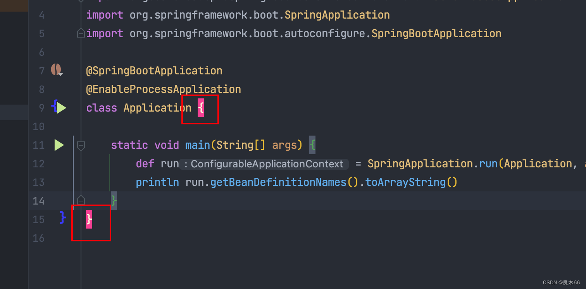Viewport: 586px width, 289px height.
Task: Click println on line 13
Action: coord(157,182)
